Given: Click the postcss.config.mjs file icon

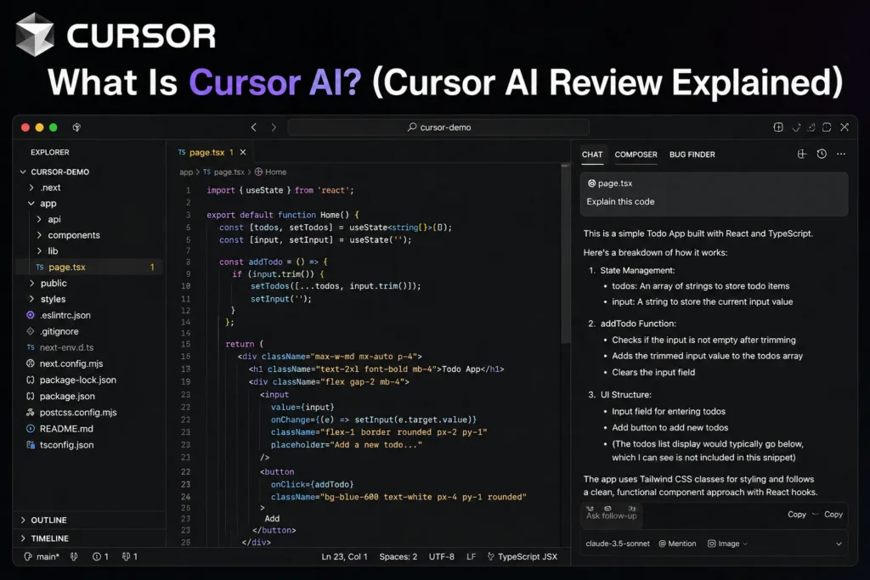Looking at the screenshot, I should click(31, 412).
